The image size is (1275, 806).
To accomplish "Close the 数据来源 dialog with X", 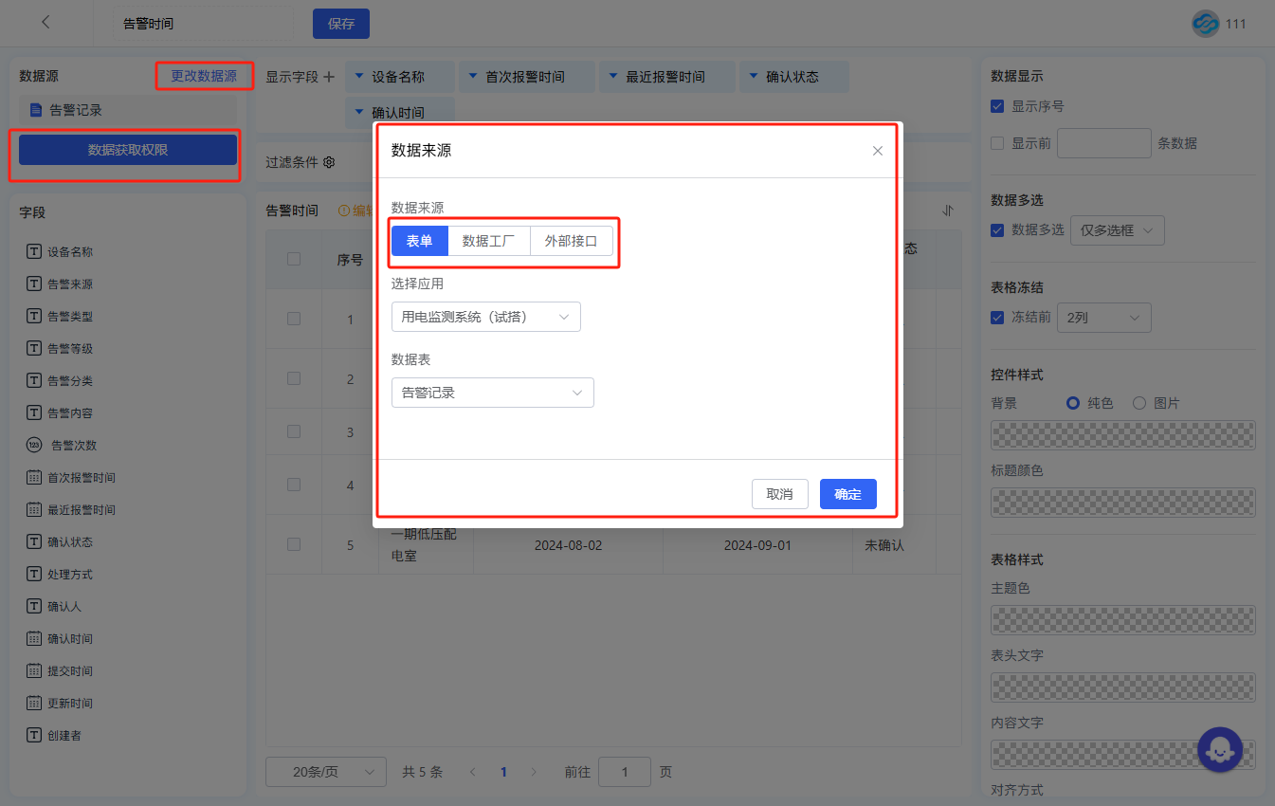I will pyautogui.click(x=877, y=151).
